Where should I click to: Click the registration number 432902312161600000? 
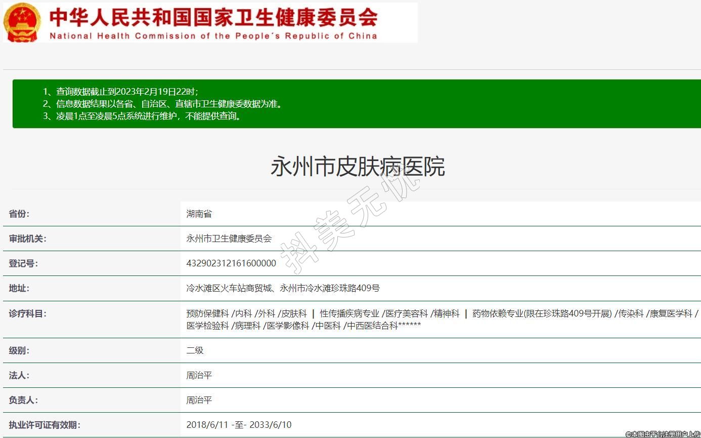231,263
